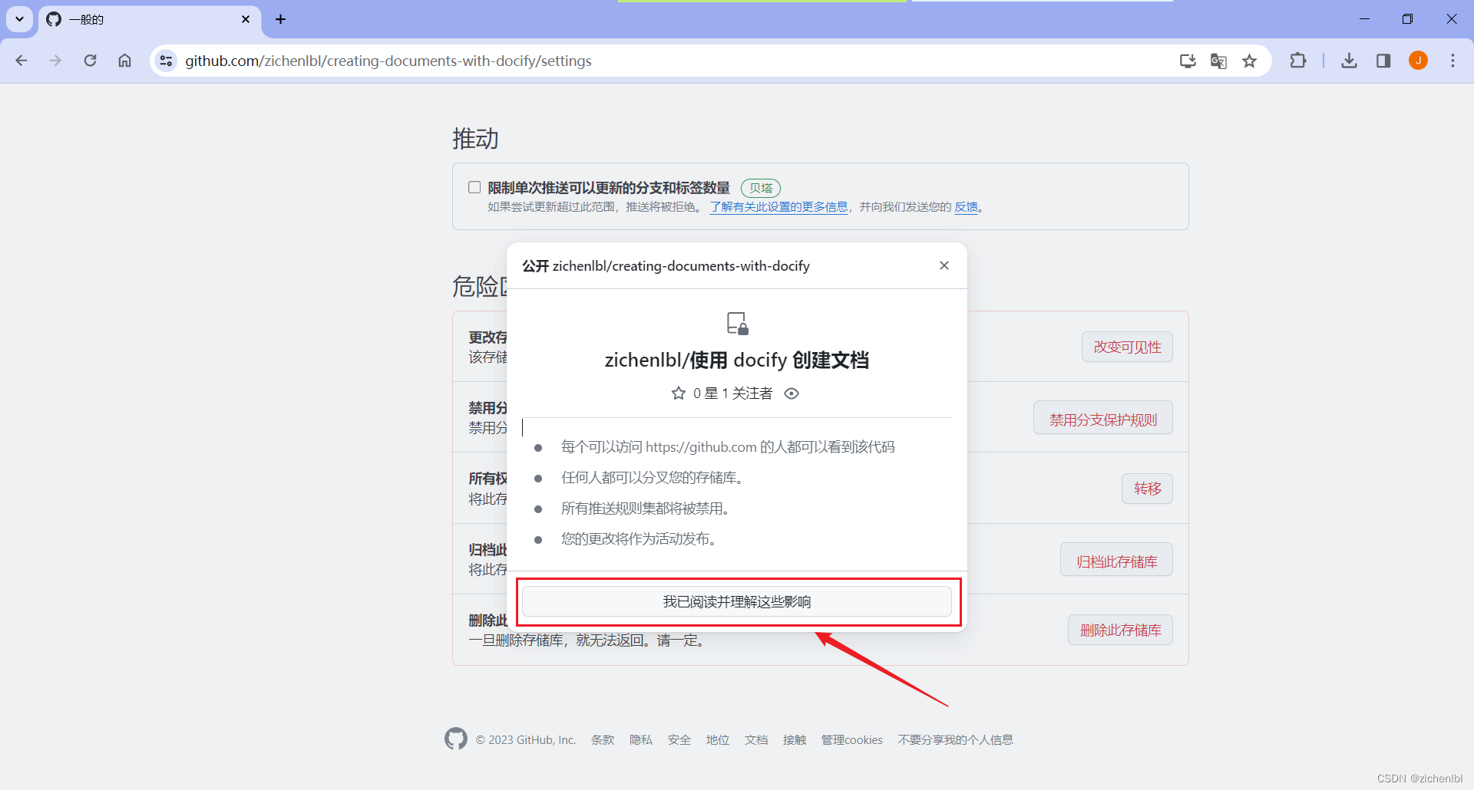The height and width of the screenshot is (790, 1474).
Task: Click the 贝塔 beta badge
Action: coord(761,188)
